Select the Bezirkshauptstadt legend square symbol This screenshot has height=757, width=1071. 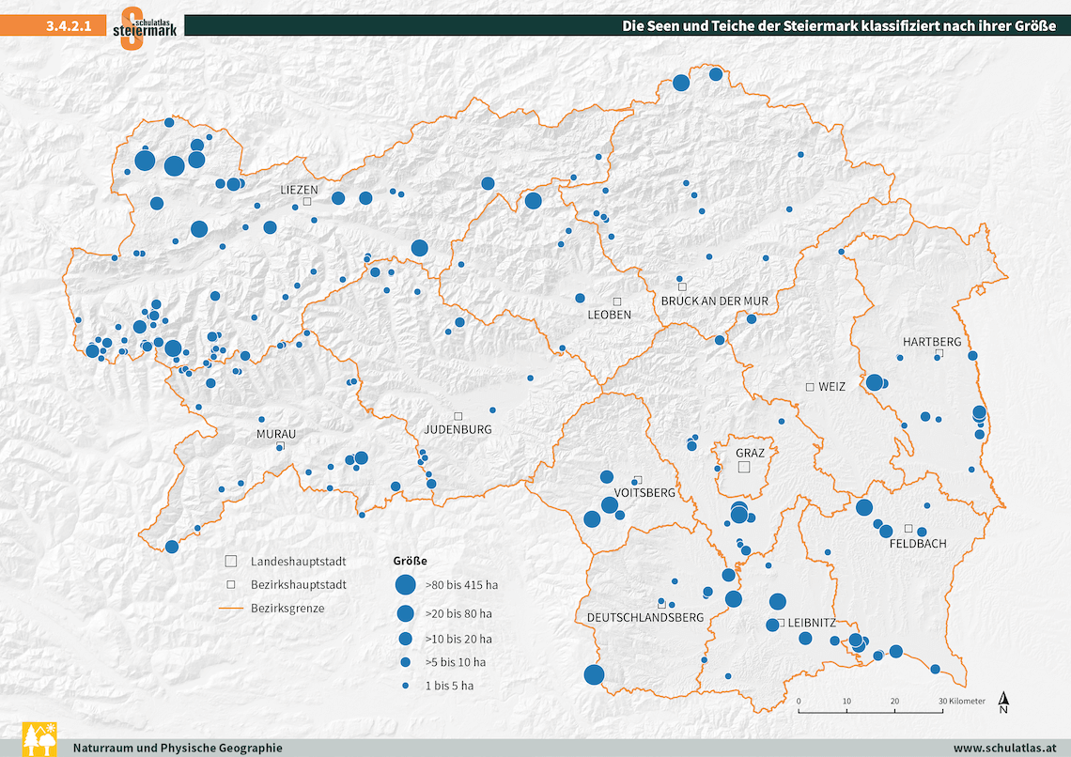230,584
